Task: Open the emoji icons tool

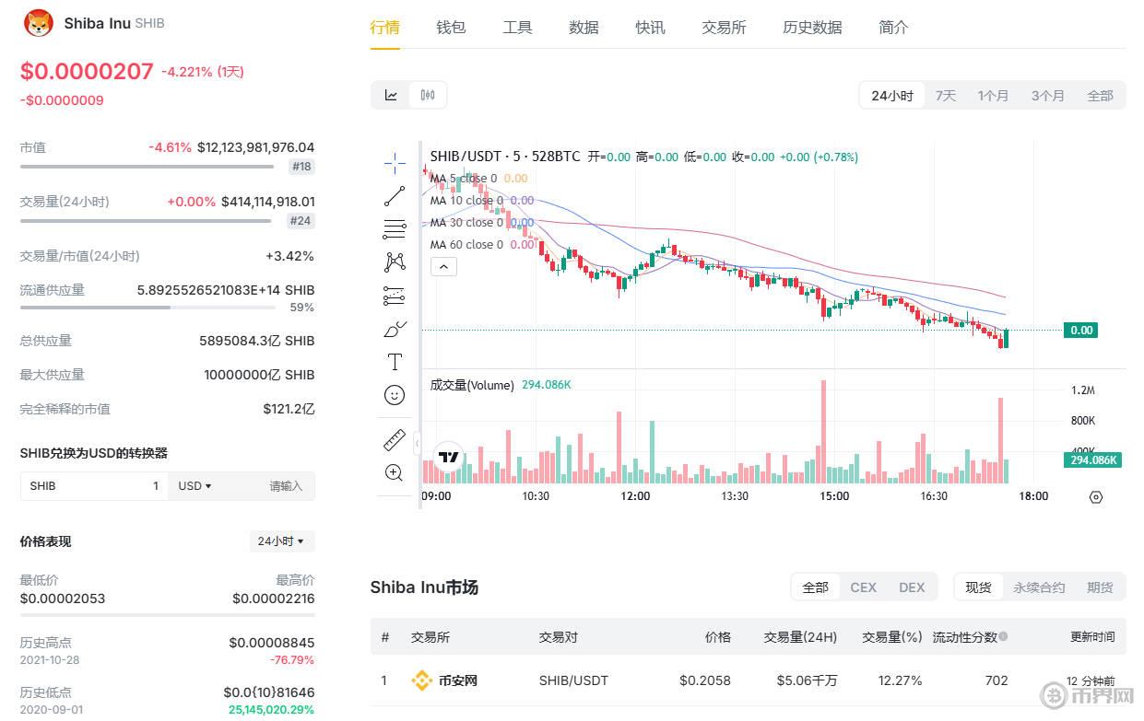Action: pyautogui.click(x=395, y=395)
